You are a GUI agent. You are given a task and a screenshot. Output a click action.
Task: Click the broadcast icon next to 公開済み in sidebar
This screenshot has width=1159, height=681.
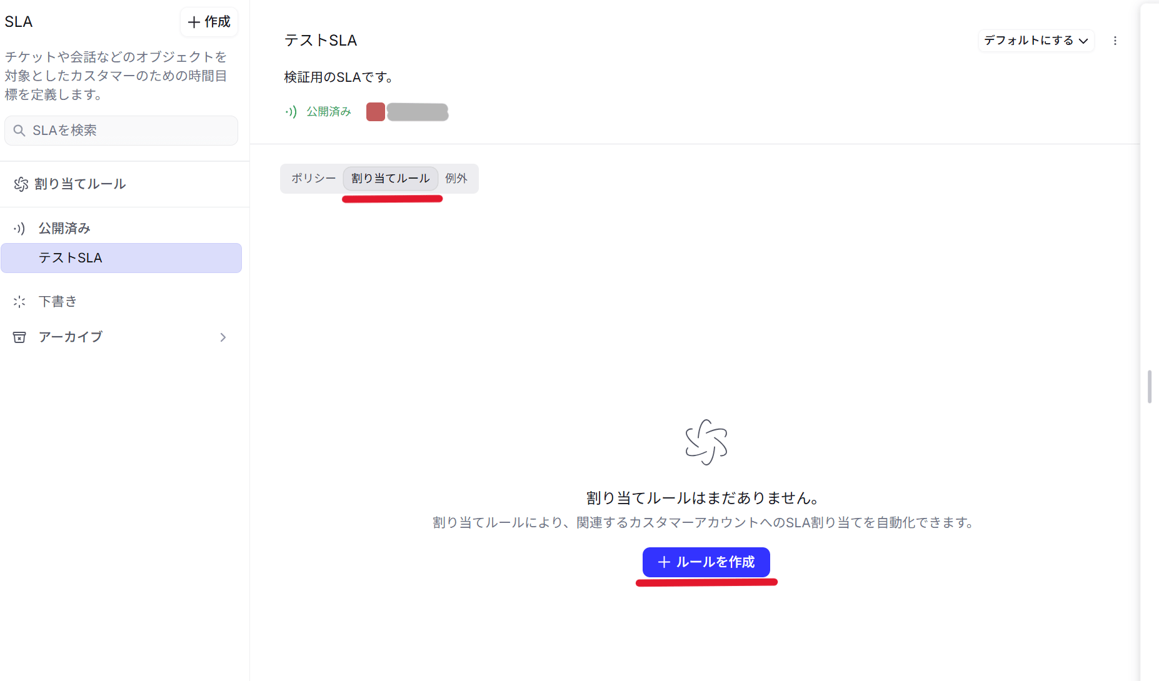19,228
